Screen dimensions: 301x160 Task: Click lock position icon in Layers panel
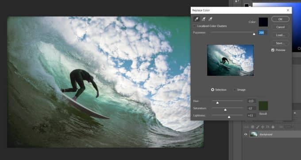[x=262, y=127]
